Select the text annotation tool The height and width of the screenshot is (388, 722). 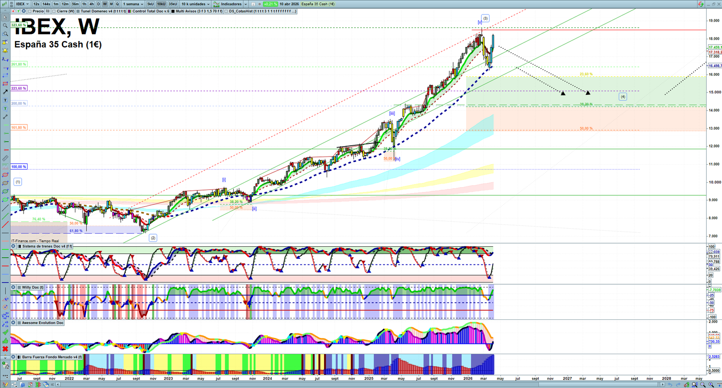coord(5,100)
